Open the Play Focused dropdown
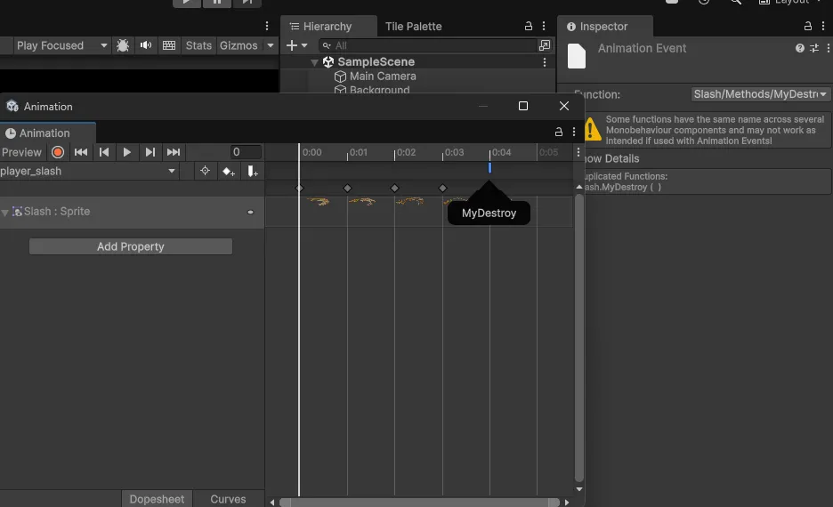Image resolution: width=833 pixels, height=507 pixels. click(x=61, y=45)
